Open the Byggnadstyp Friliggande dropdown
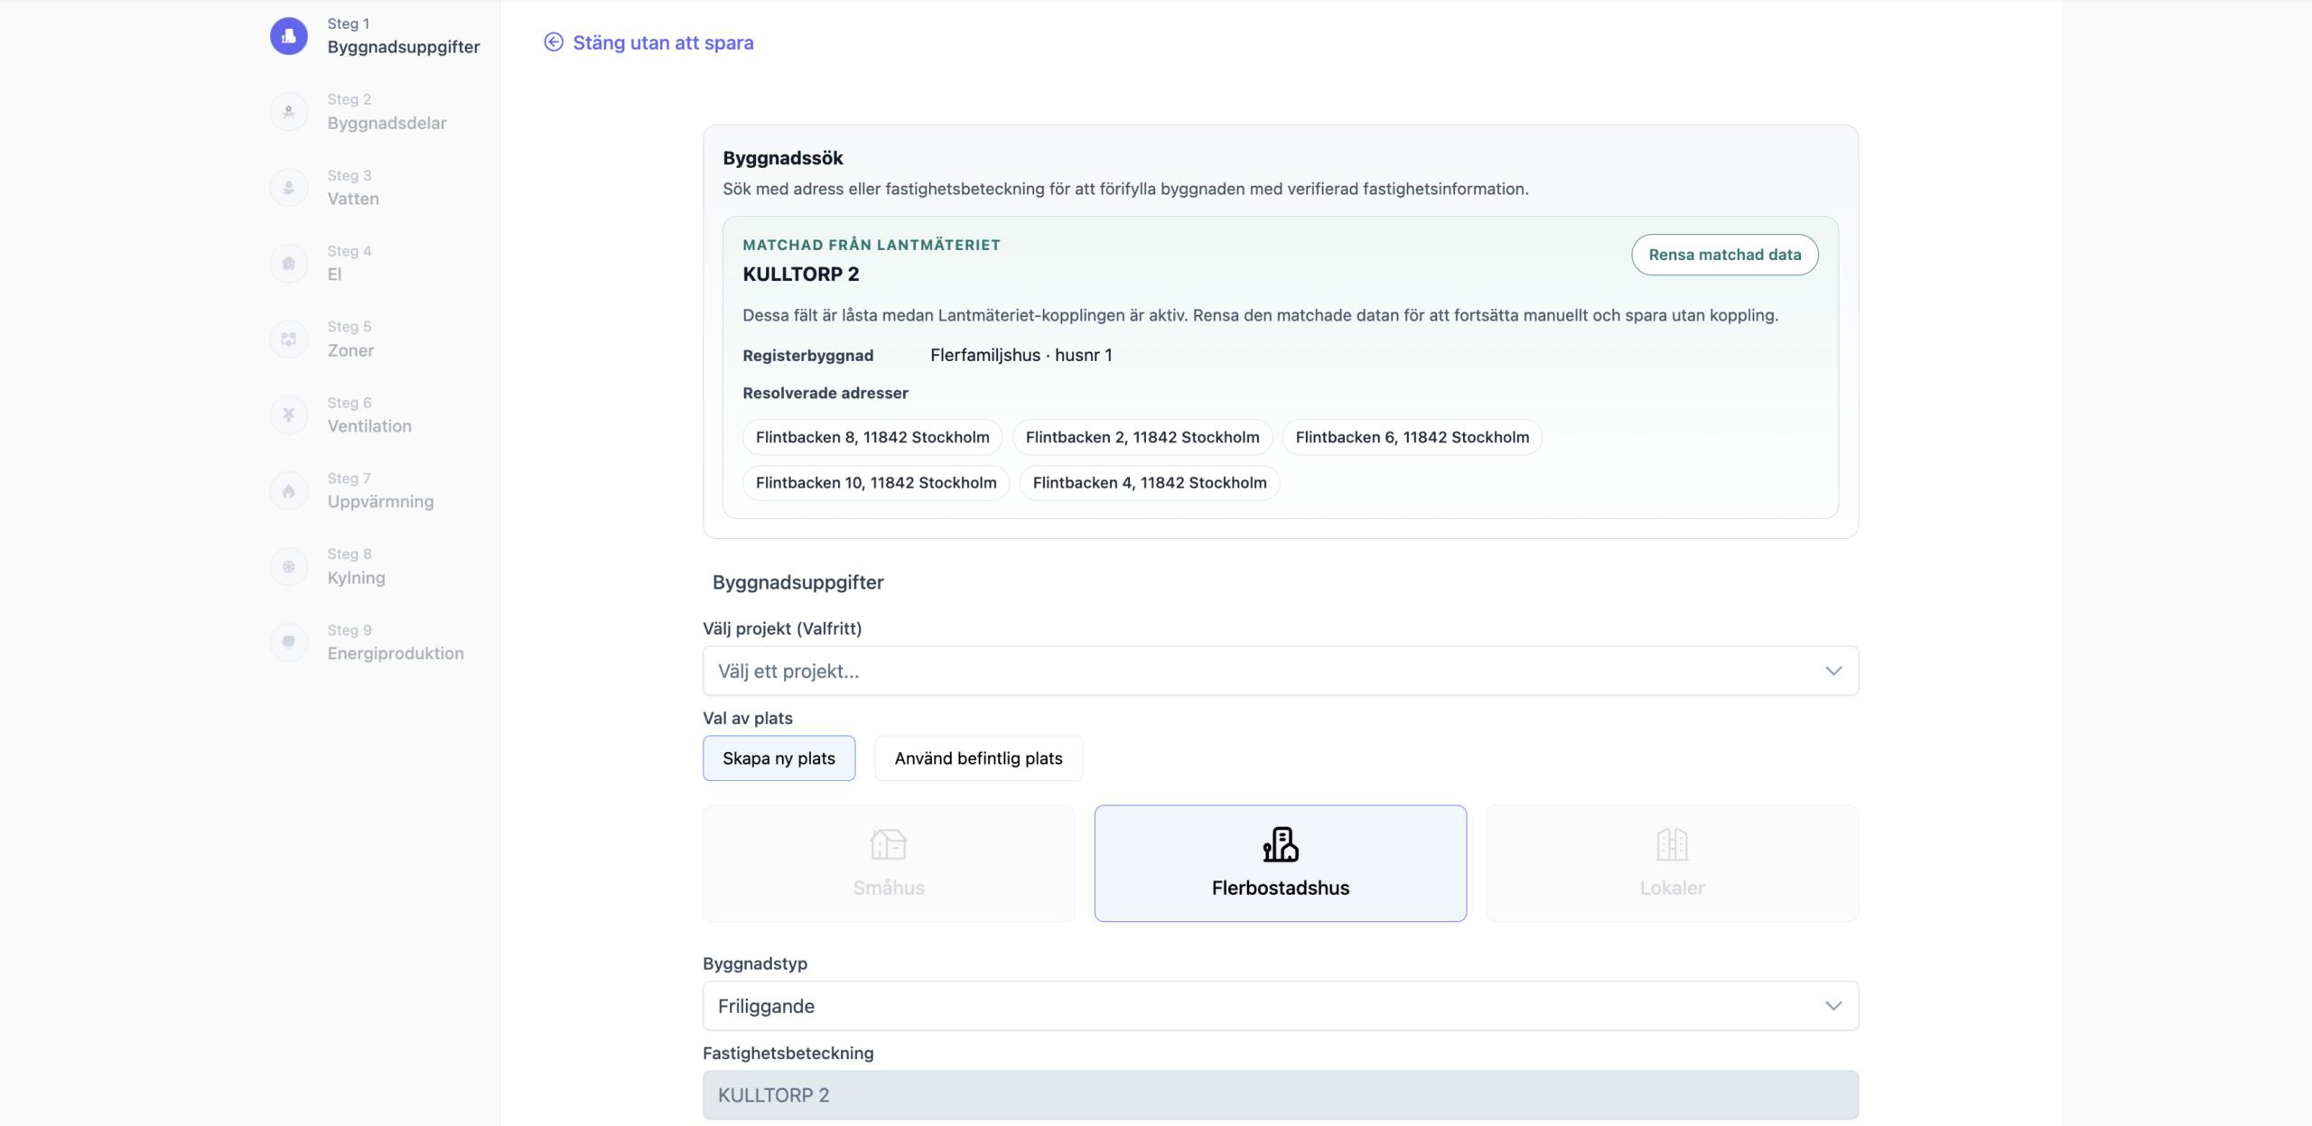Viewport: 2312px width, 1126px height. [x=1281, y=1006]
